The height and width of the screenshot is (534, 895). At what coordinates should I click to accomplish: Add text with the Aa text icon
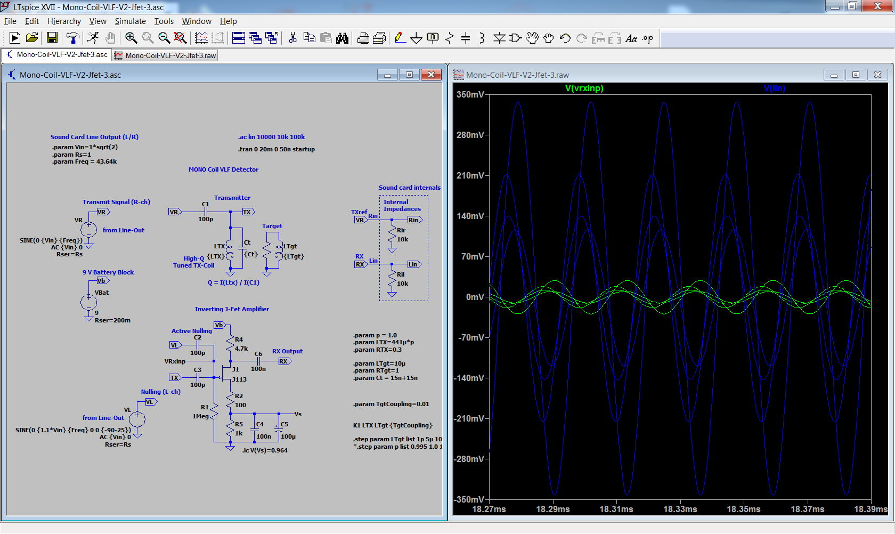[x=632, y=38]
